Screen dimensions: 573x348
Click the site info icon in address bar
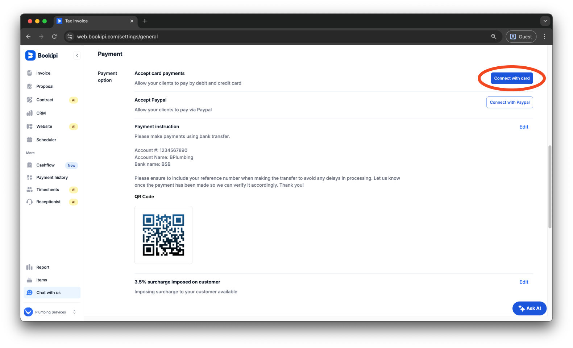(70, 37)
